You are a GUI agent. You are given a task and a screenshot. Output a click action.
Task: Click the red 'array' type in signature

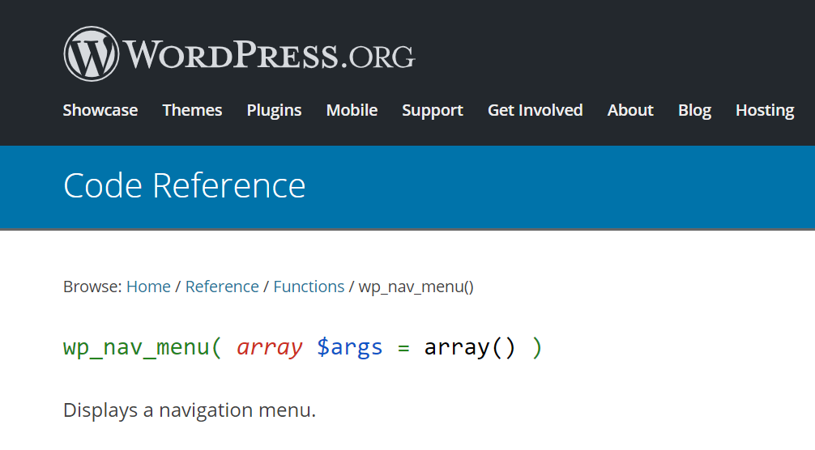pyautogui.click(x=269, y=347)
